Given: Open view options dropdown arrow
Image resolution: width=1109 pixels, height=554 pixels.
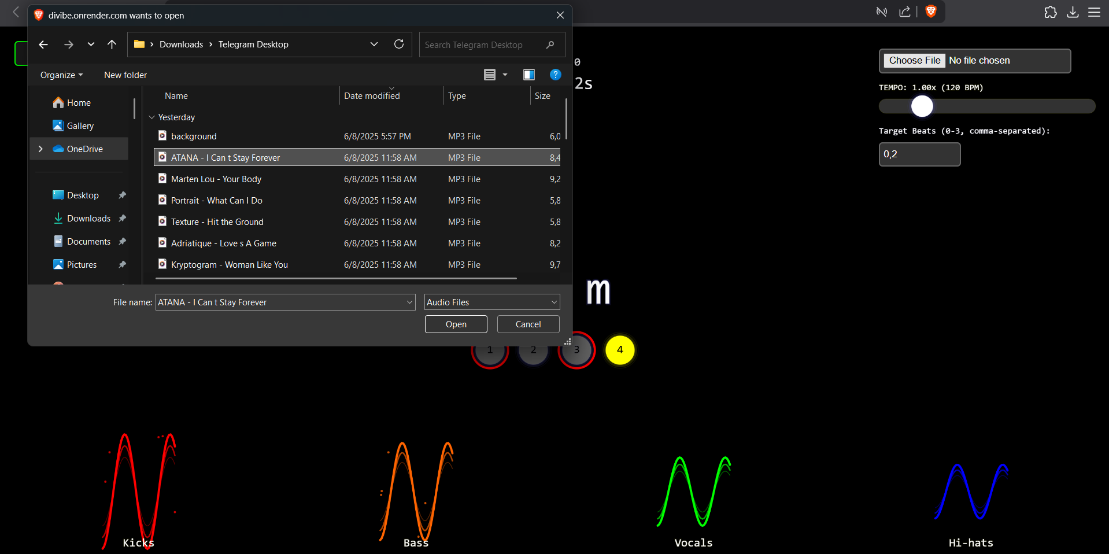Looking at the screenshot, I should (505, 75).
